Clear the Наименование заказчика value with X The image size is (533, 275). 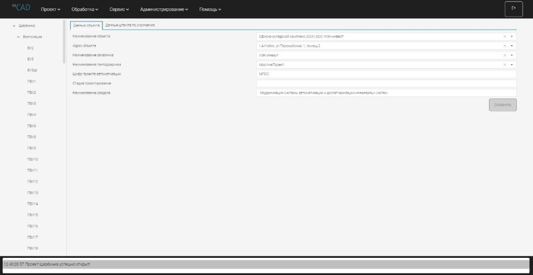[x=504, y=55]
